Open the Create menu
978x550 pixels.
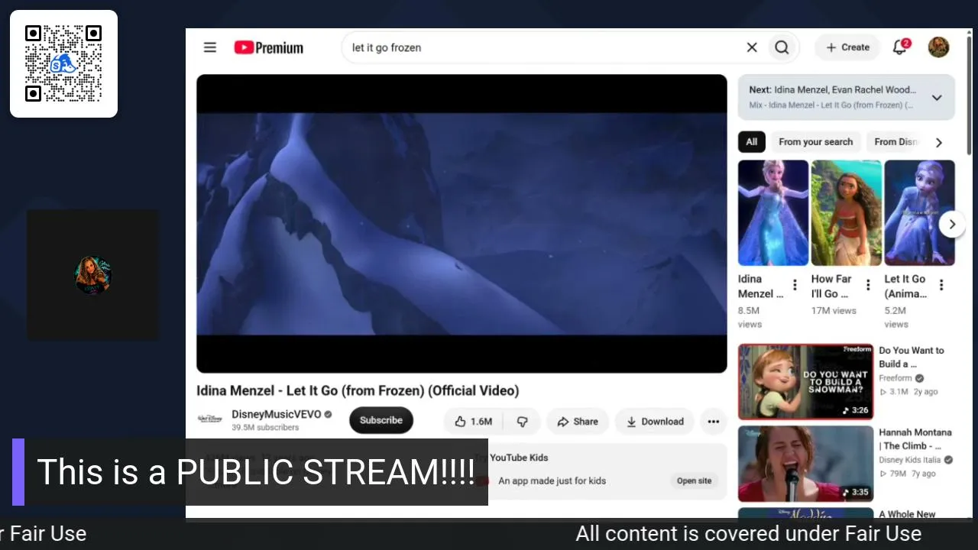(847, 47)
